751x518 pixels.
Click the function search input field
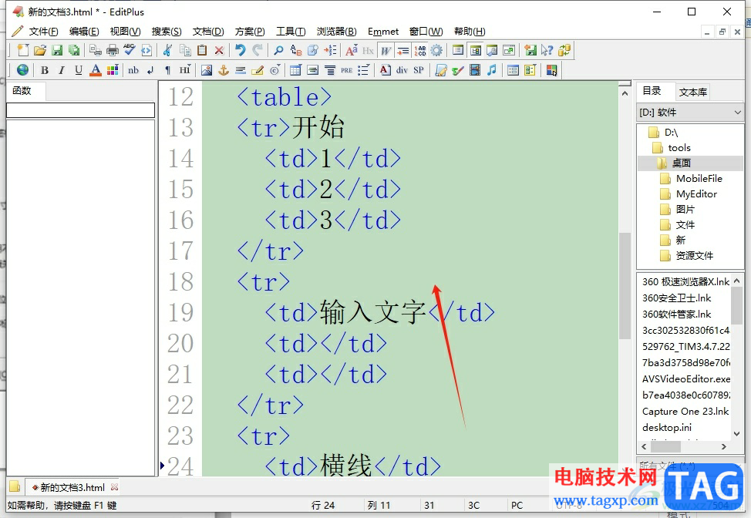point(80,110)
